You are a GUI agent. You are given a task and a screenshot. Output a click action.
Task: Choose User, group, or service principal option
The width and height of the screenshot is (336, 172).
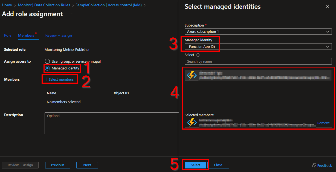[x=47, y=61]
